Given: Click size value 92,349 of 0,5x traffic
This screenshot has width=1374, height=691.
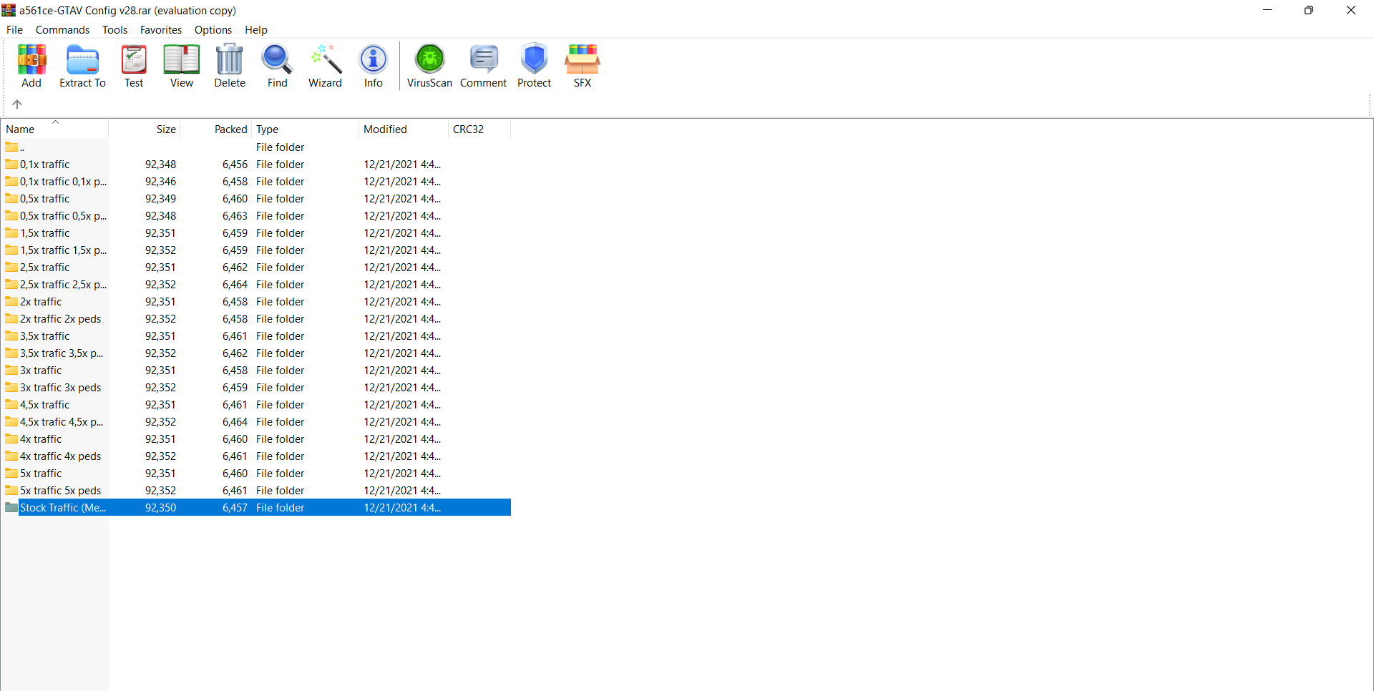Looking at the screenshot, I should coord(160,199).
